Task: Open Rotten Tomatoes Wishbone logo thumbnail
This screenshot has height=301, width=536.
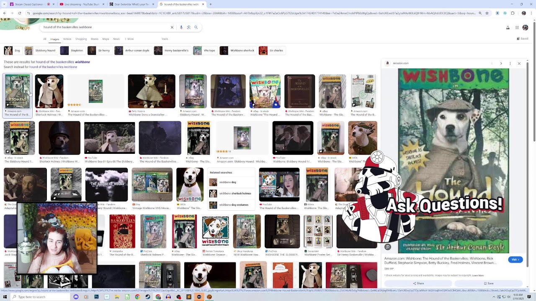Action: tap(216, 231)
